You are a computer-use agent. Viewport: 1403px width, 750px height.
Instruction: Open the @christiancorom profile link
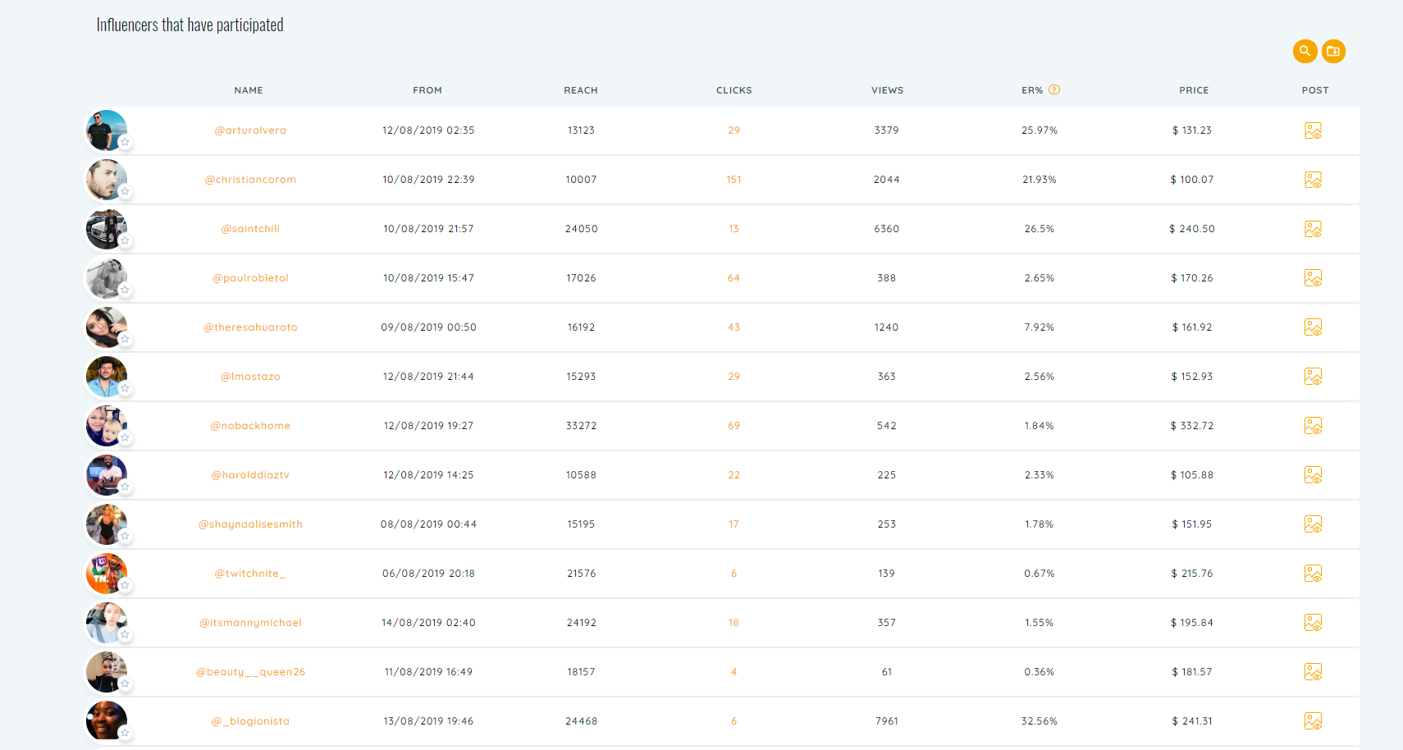(x=250, y=180)
